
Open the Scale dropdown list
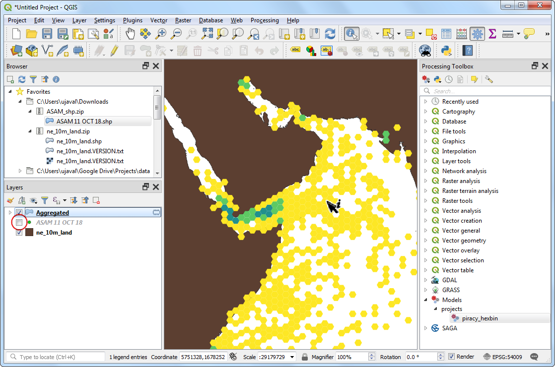point(292,357)
